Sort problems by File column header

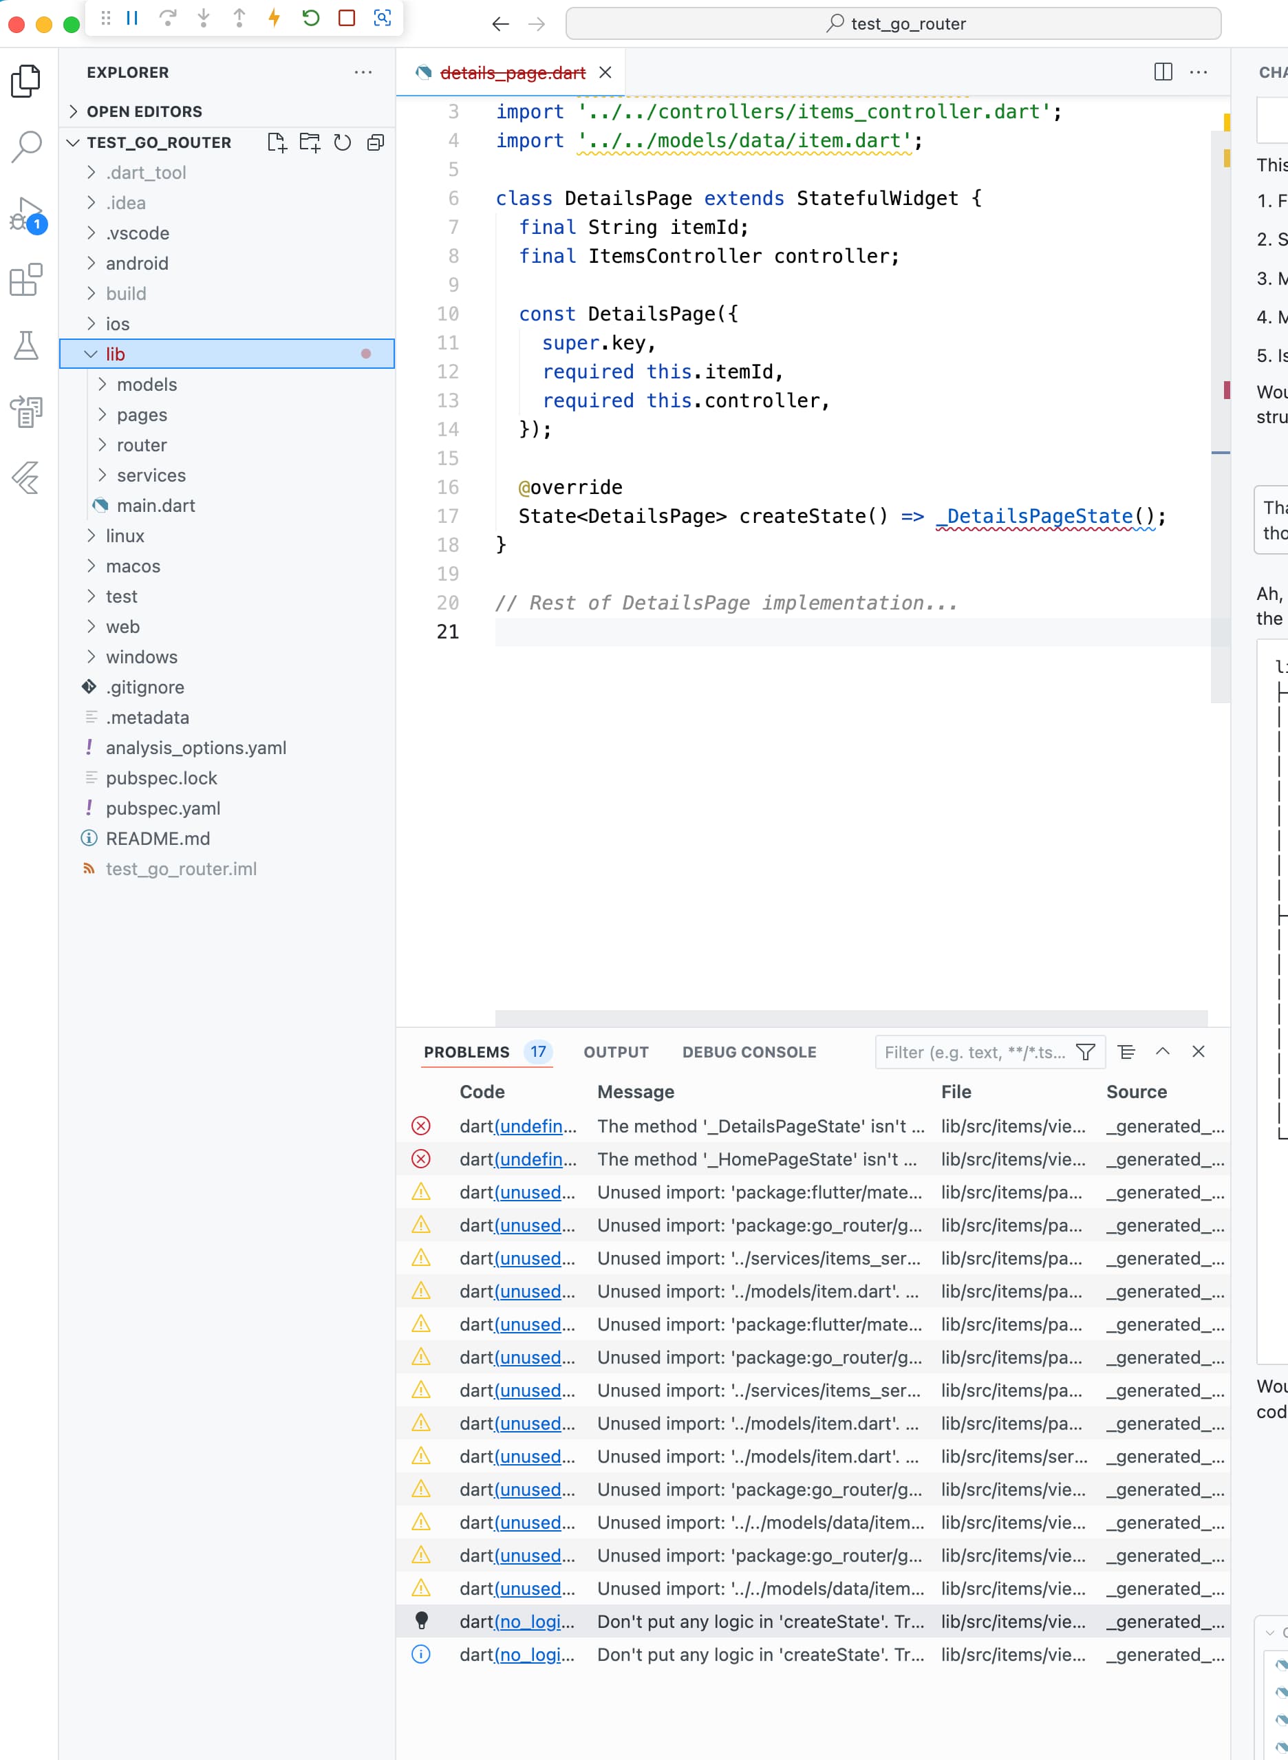[956, 1092]
